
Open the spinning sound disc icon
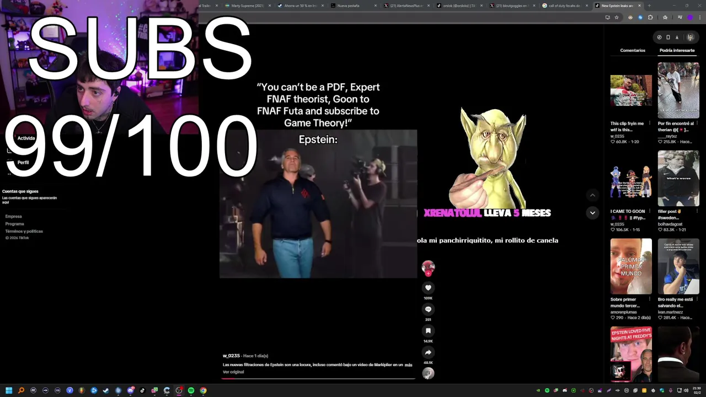[428, 373]
